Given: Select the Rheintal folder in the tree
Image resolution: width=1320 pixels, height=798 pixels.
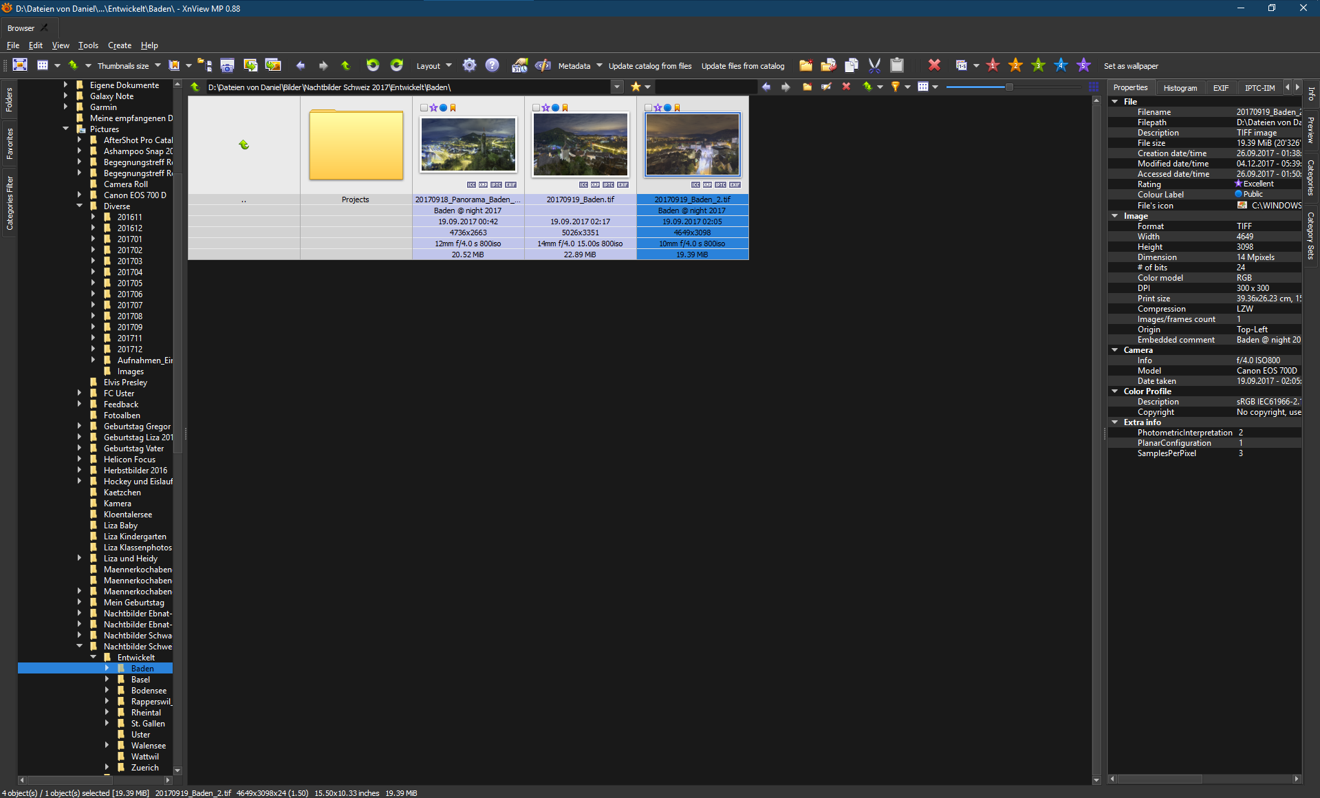Looking at the screenshot, I should coord(146,712).
